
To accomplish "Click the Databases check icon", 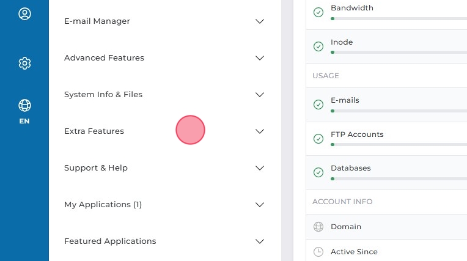I will (318, 172).
